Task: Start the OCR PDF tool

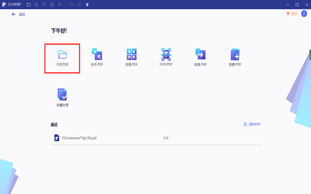Action: (x=166, y=54)
